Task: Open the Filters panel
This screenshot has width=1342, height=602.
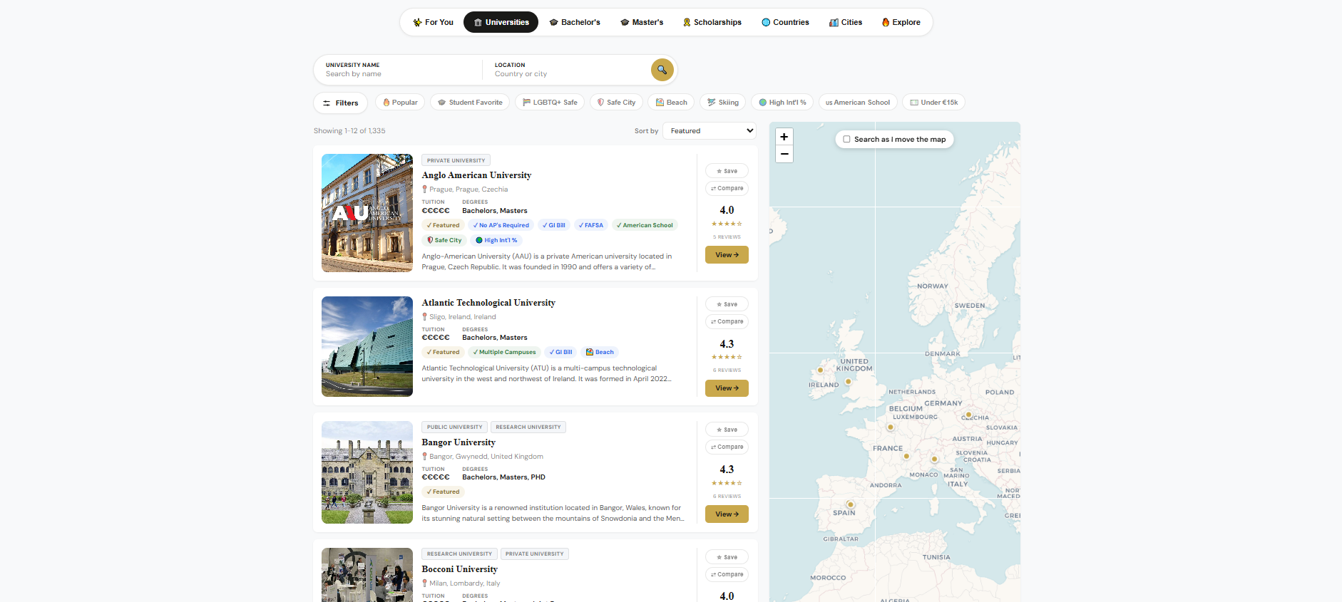Action: pos(340,103)
